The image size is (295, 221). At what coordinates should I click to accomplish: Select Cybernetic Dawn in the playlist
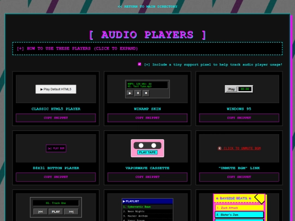click(x=147, y=207)
